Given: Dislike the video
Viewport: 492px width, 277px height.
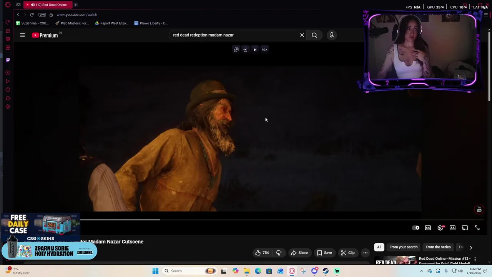Looking at the screenshot, I should [x=279, y=253].
